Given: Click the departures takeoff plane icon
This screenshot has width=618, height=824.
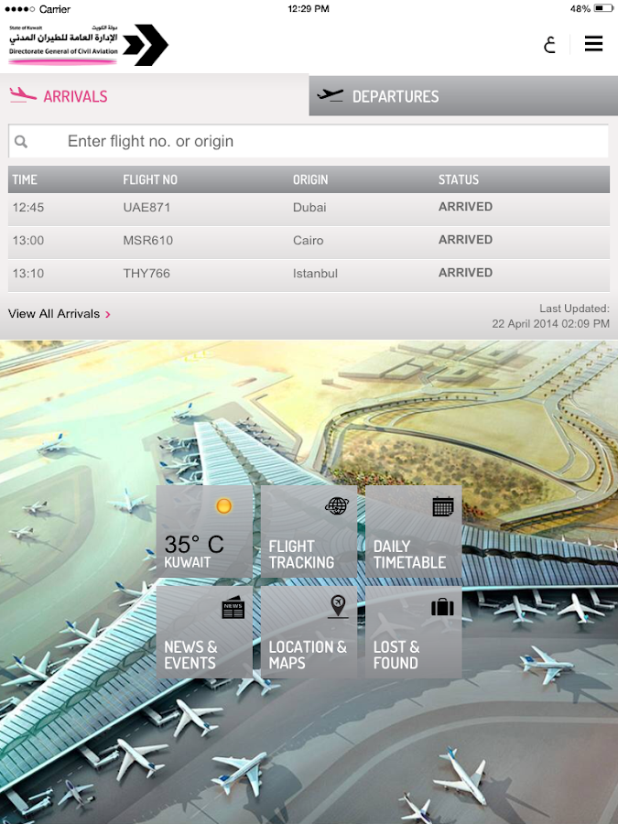Looking at the screenshot, I should coord(330,95).
